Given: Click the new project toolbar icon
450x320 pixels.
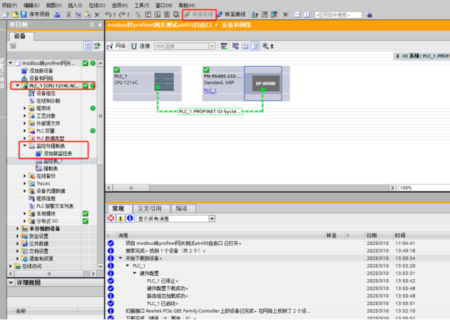Looking at the screenshot, I should point(6,14).
